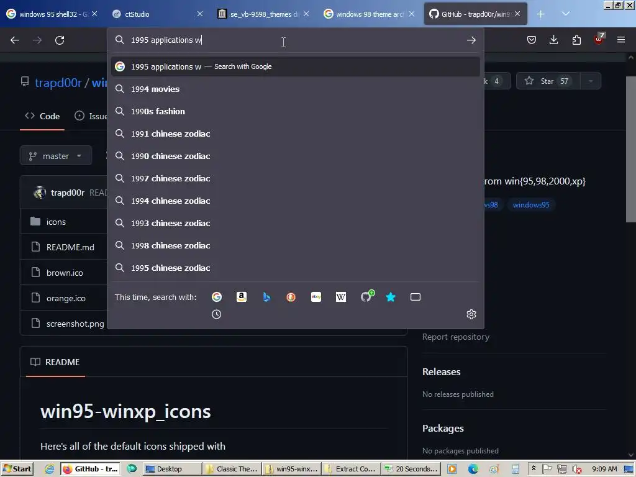Image resolution: width=636 pixels, height=477 pixels.
Task: Choose '1995 applications w' Search with Google
Action: (x=295, y=66)
